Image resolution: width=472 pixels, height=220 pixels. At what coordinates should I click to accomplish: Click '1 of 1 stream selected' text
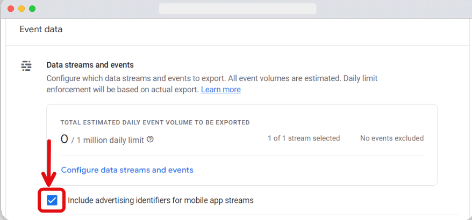point(304,138)
